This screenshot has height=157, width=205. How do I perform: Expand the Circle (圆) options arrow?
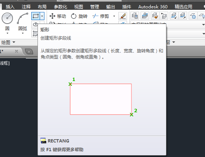7,33
